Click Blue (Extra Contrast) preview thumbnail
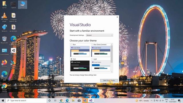 tap(101, 51)
